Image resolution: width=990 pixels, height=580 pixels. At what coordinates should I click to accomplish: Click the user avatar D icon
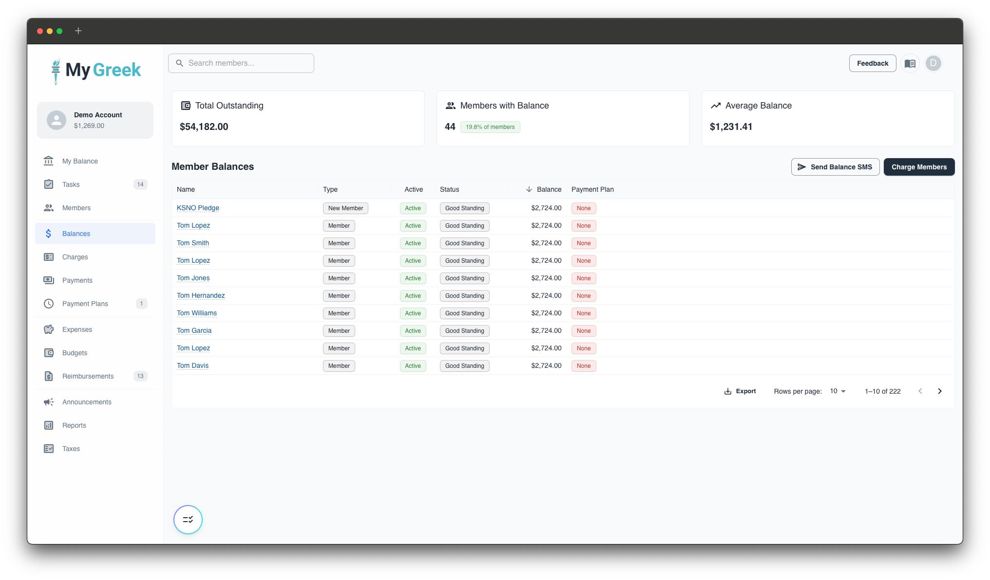[933, 63]
